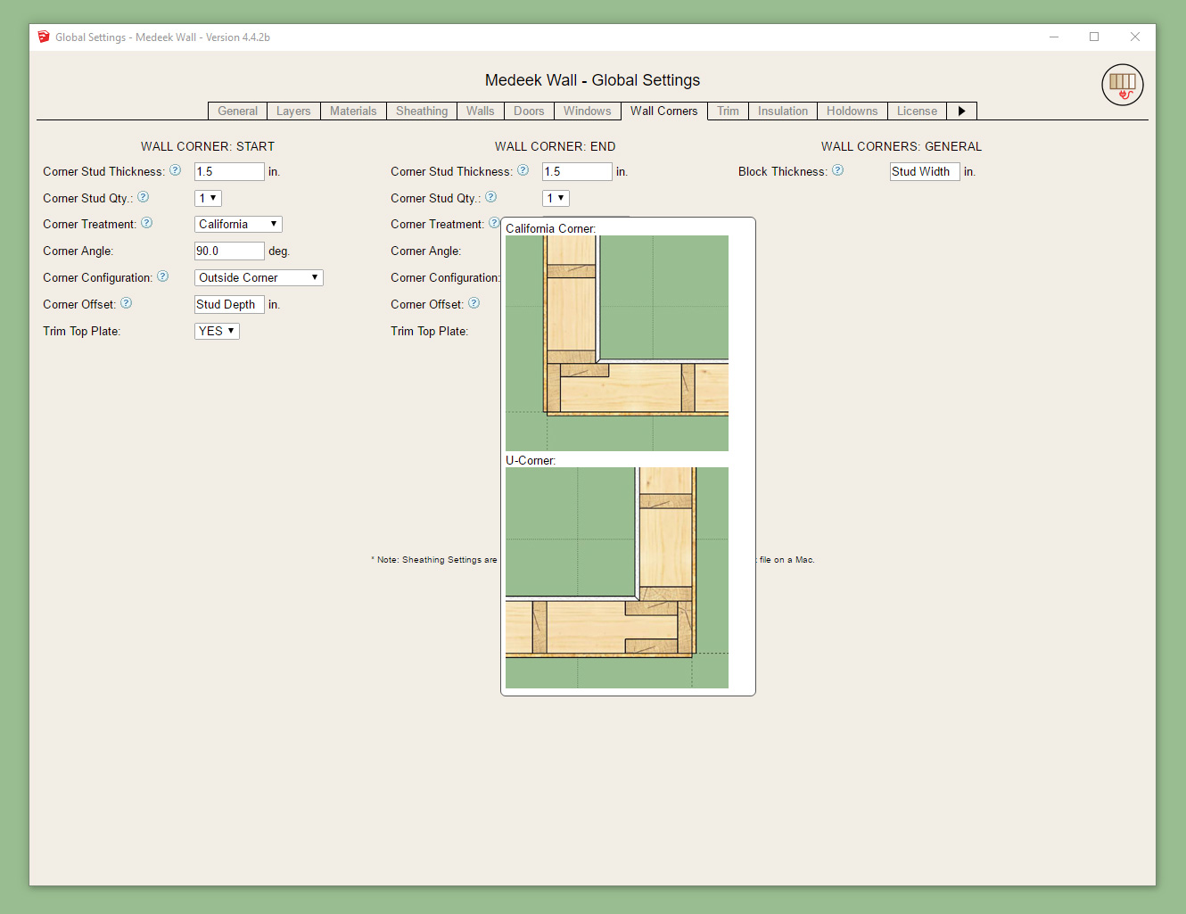The width and height of the screenshot is (1186, 914).
Task: Click help icon beside START Corner Configuration
Action: pos(163,276)
